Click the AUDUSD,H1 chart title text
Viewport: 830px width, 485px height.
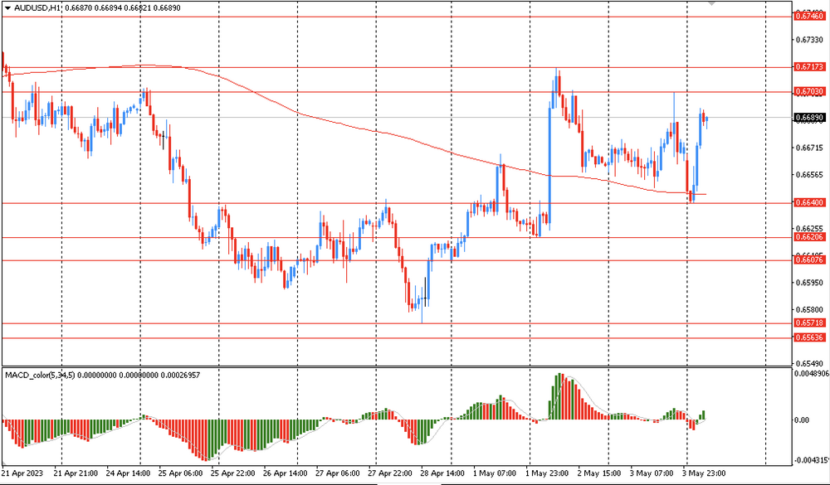pos(37,8)
